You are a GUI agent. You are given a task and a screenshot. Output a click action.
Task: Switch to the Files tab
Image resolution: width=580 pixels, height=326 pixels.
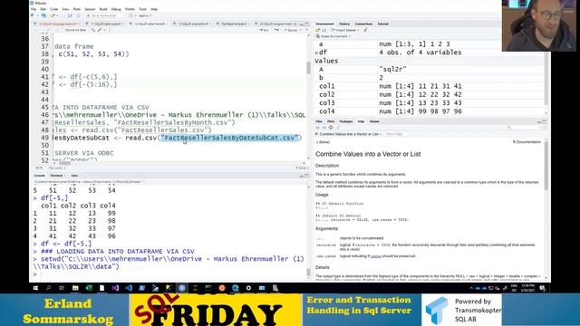(319, 121)
